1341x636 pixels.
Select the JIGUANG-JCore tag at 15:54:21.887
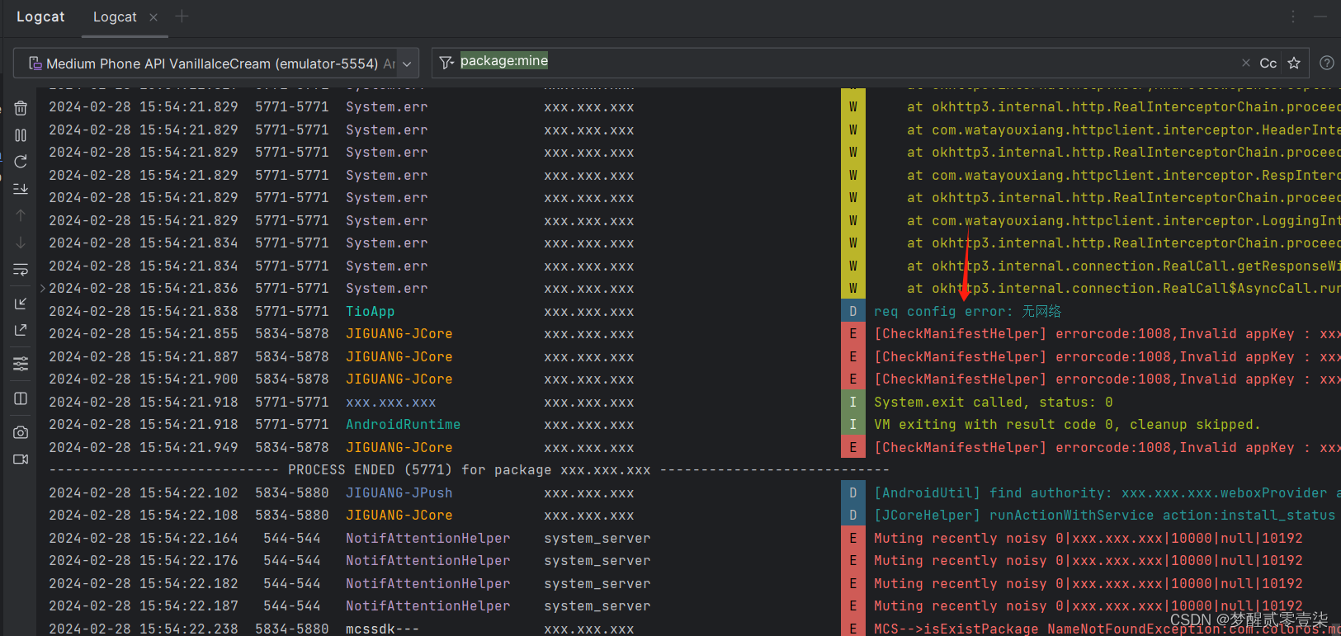click(x=399, y=356)
